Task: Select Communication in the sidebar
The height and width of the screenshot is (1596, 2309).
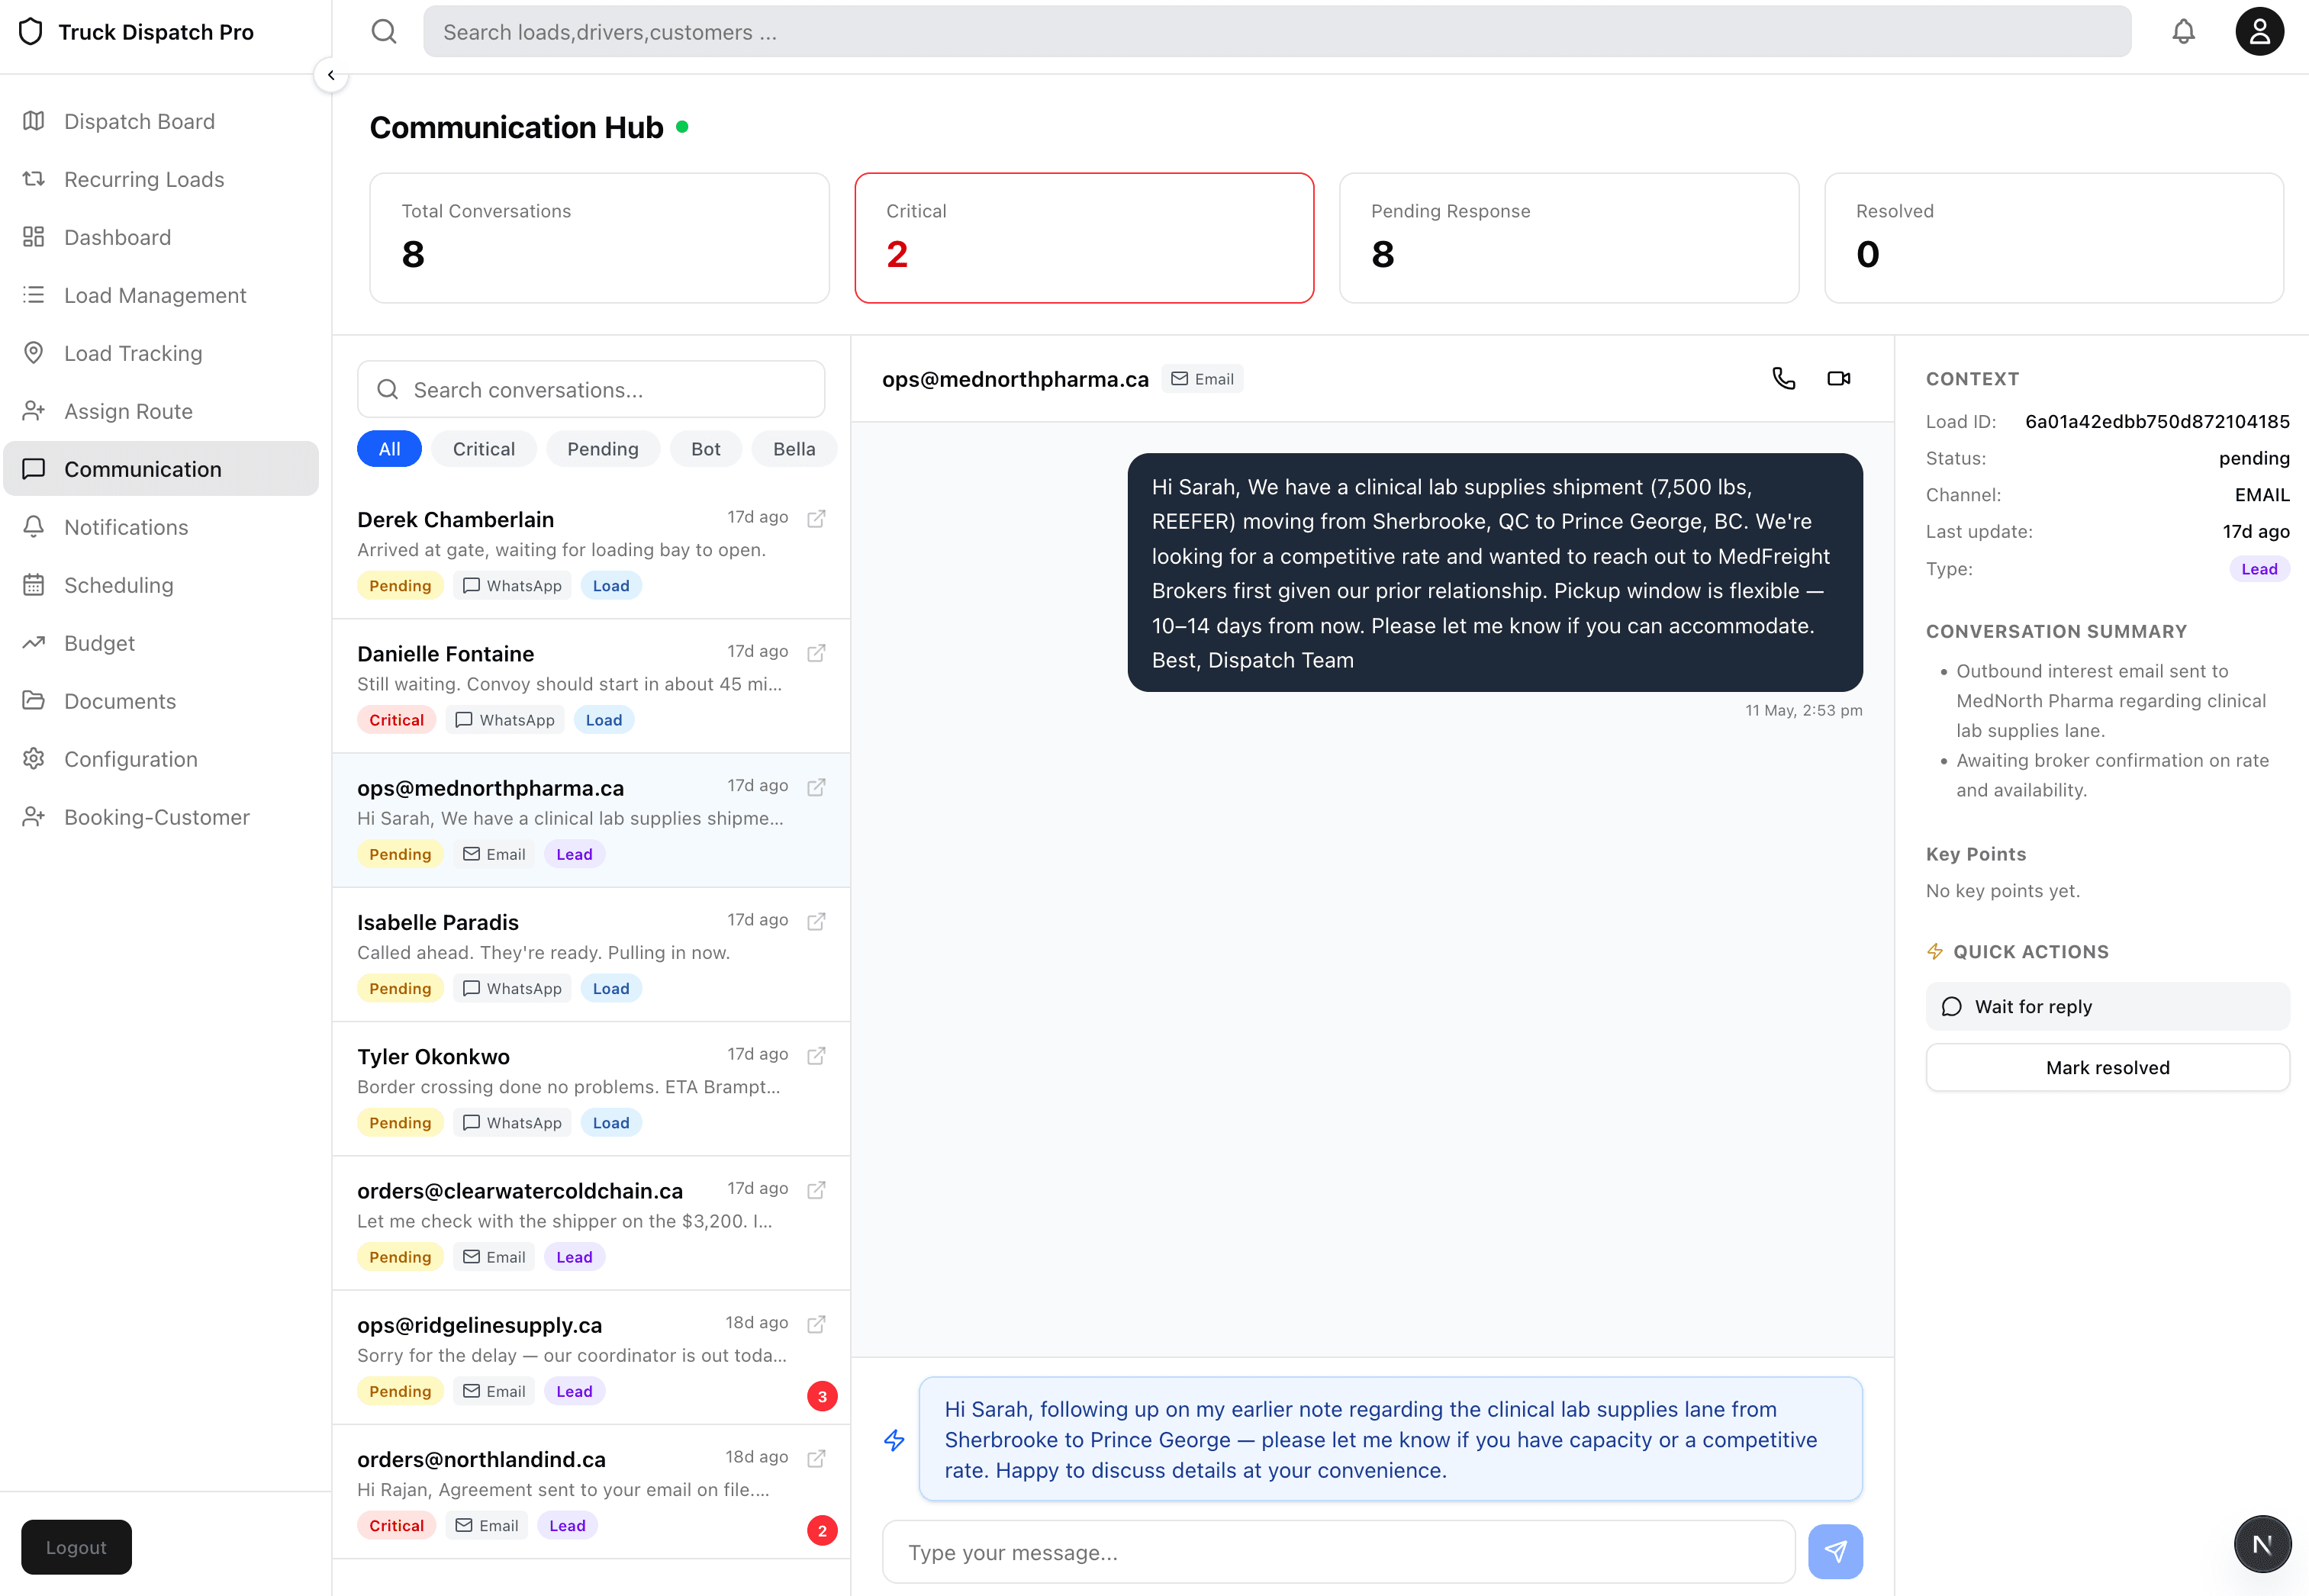Action: pos(160,469)
